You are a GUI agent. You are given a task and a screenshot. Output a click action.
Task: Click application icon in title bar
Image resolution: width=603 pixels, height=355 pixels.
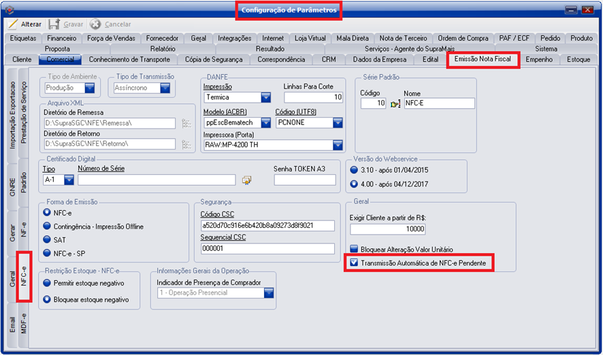coord(9,10)
